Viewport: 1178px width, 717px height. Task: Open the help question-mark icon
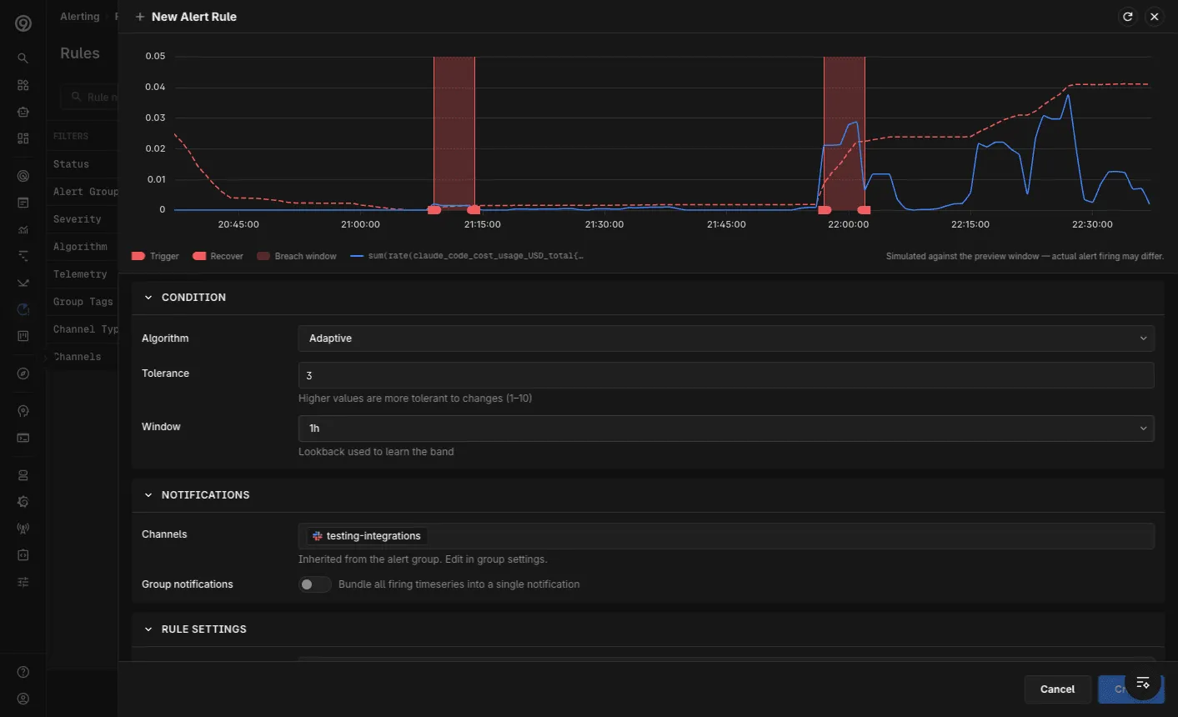(x=23, y=672)
